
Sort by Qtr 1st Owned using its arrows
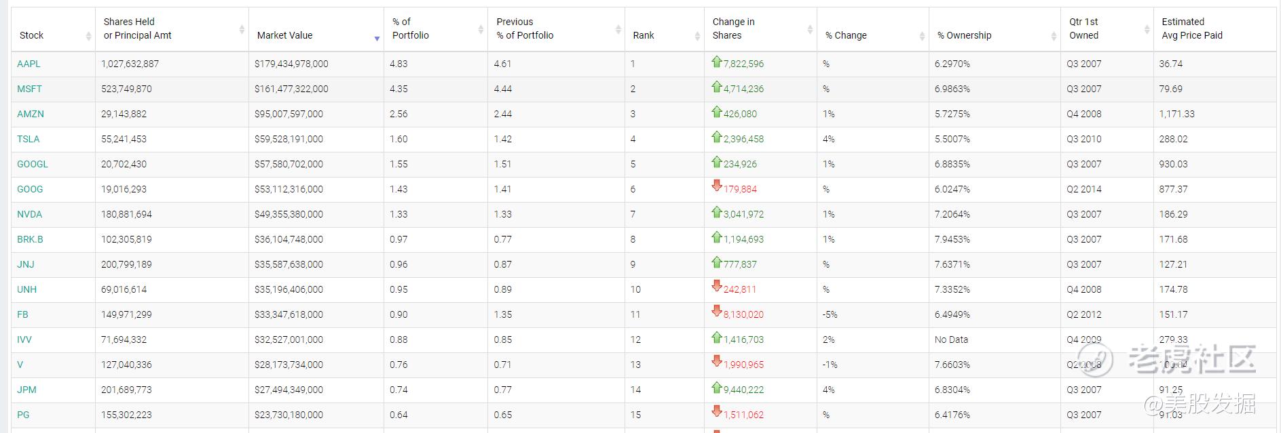tap(1147, 29)
